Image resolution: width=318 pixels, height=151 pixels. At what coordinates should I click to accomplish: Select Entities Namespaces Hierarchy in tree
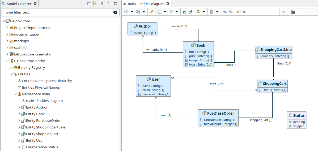pos(47,81)
